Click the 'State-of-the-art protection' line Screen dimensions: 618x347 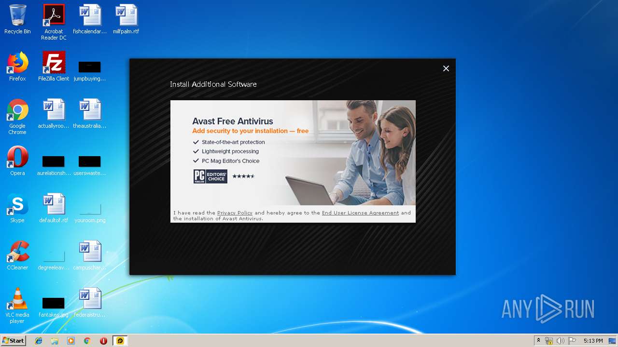[x=233, y=142]
